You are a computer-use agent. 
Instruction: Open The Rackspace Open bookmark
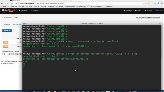tap(95, 6)
